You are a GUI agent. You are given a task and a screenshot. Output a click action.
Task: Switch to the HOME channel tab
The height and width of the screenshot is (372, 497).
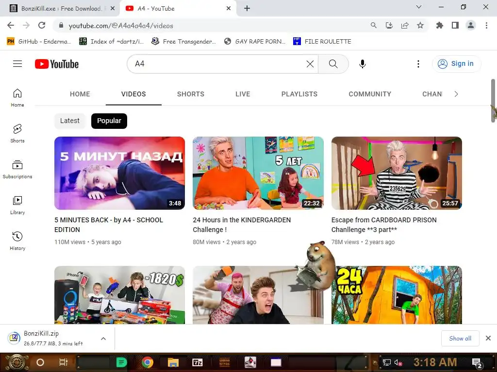tap(80, 94)
